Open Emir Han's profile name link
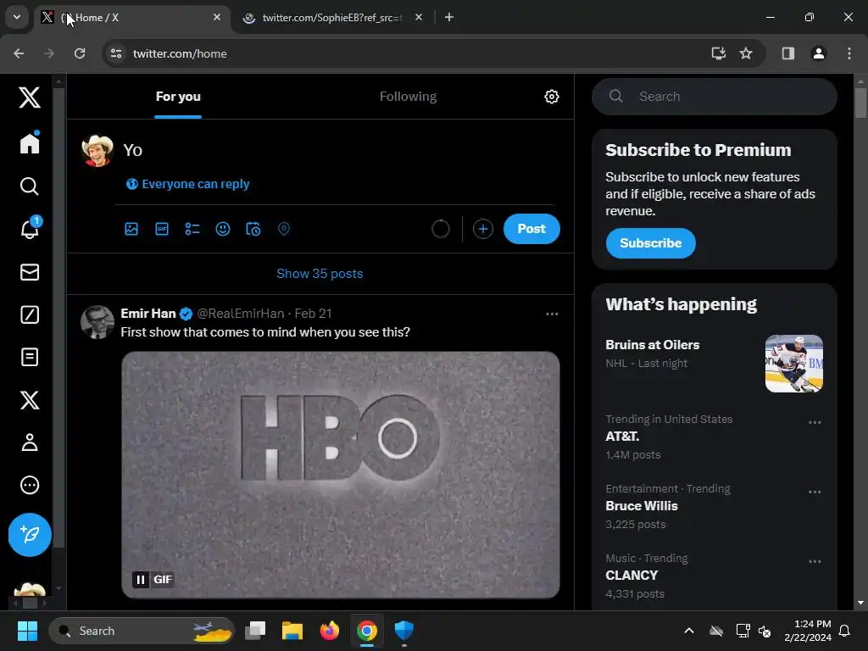This screenshot has height=651, width=868. [147, 314]
